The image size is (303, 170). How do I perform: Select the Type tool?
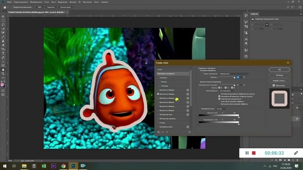(x=3, y=53)
